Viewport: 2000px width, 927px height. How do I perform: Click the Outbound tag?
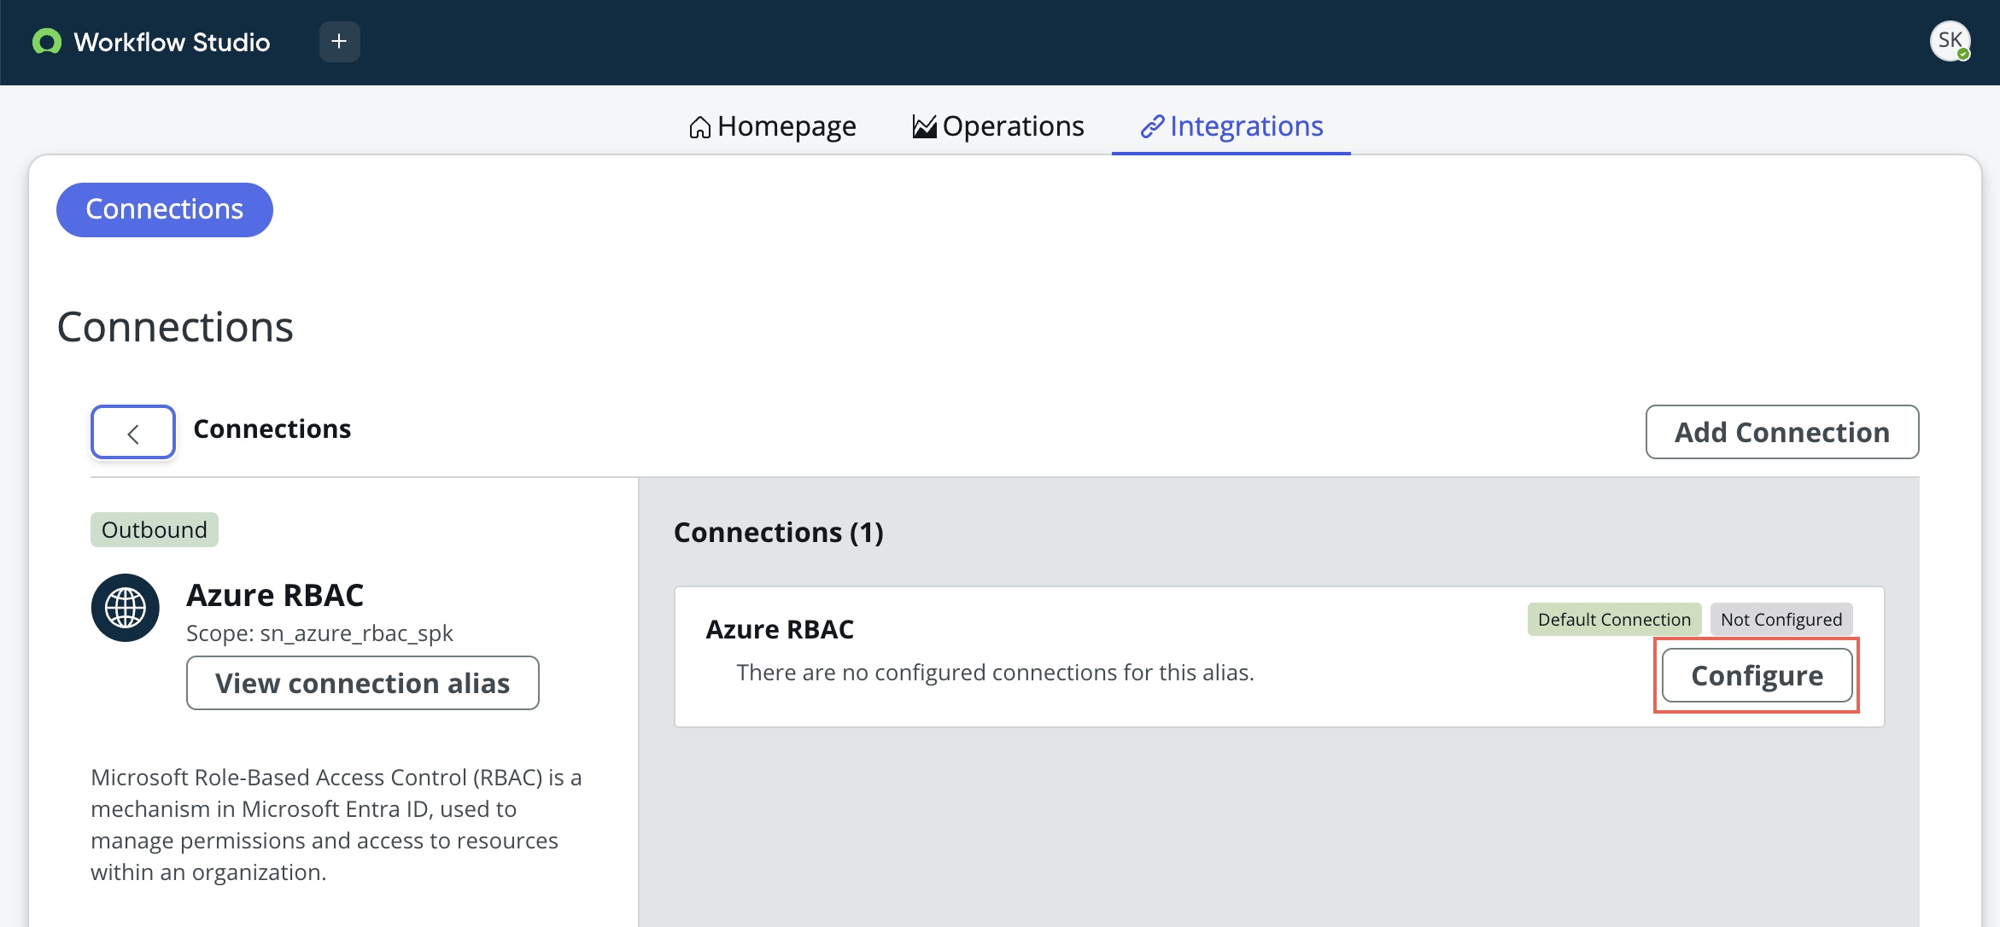[x=155, y=530]
